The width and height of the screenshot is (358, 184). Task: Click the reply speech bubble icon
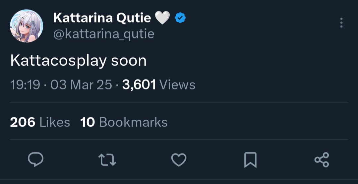coord(35,160)
